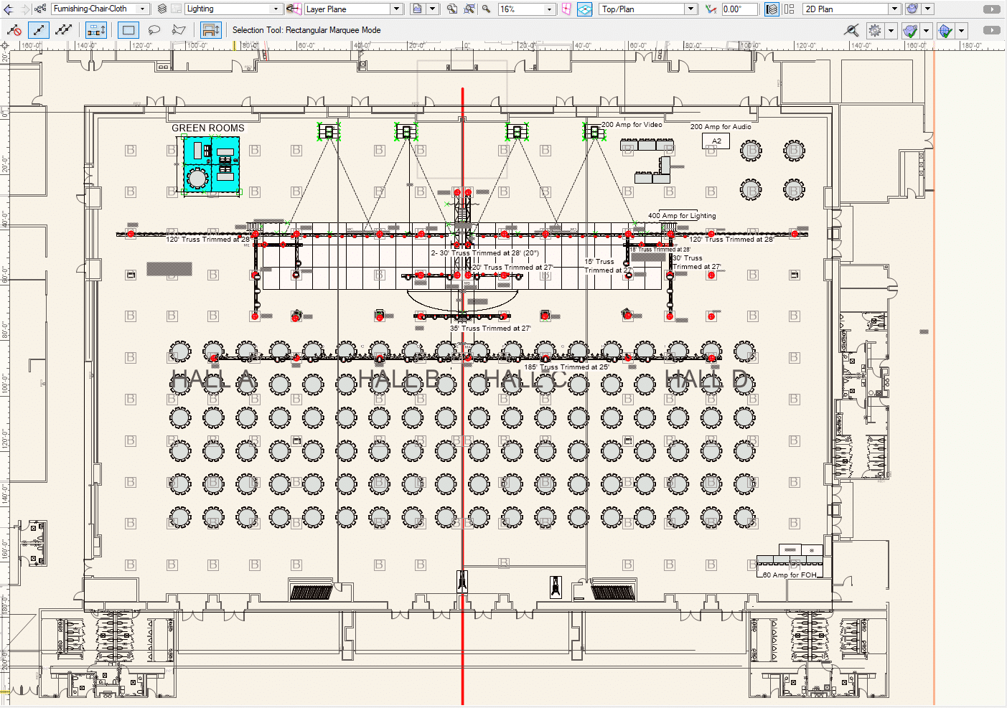Open the Layer Plane dropdown
The width and height of the screenshot is (1007, 708).
point(397,9)
